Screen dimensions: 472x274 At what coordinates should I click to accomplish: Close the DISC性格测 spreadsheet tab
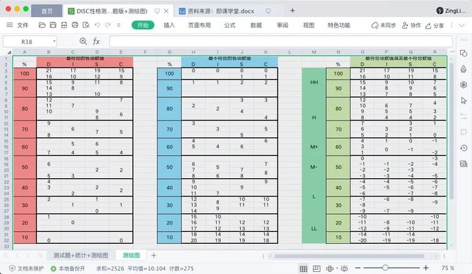(166, 11)
